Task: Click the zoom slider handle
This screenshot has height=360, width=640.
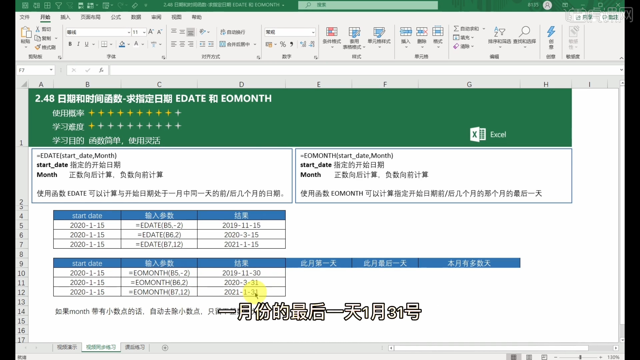Action: point(580,357)
